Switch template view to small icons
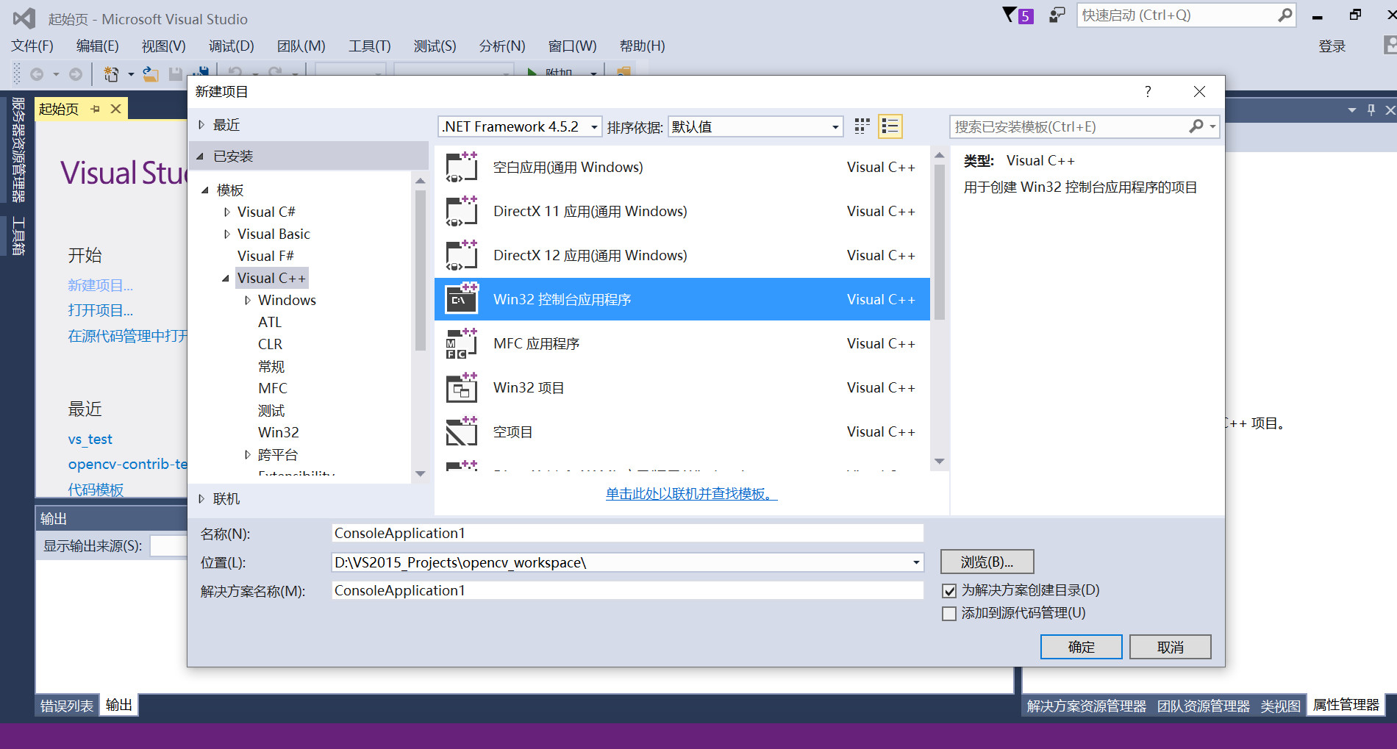 (x=861, y=126)
